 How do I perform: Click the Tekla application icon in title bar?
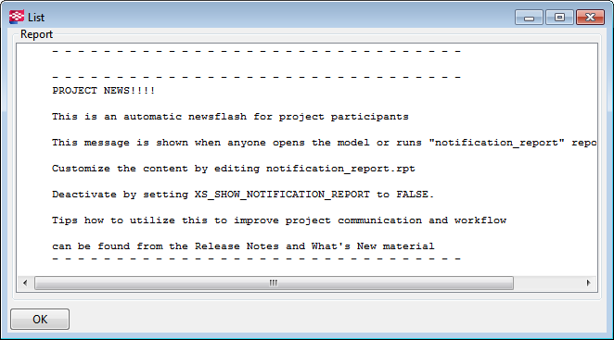(17, 17)
